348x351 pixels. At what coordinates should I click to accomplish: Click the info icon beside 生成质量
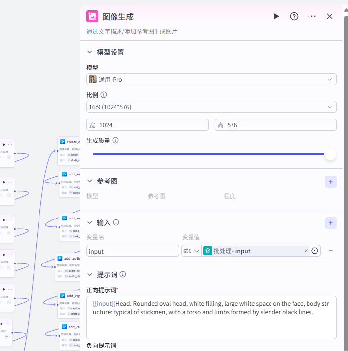click(116, 140)
